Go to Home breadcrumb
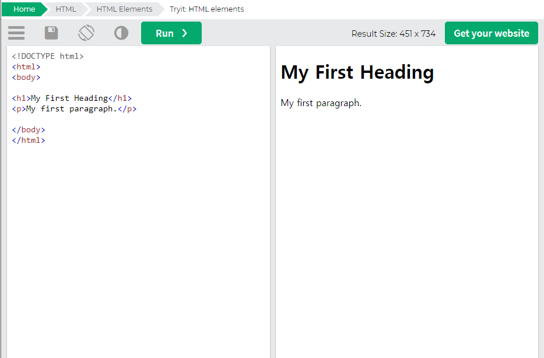This screenshot has height=358, width=544. click(24, 9)
